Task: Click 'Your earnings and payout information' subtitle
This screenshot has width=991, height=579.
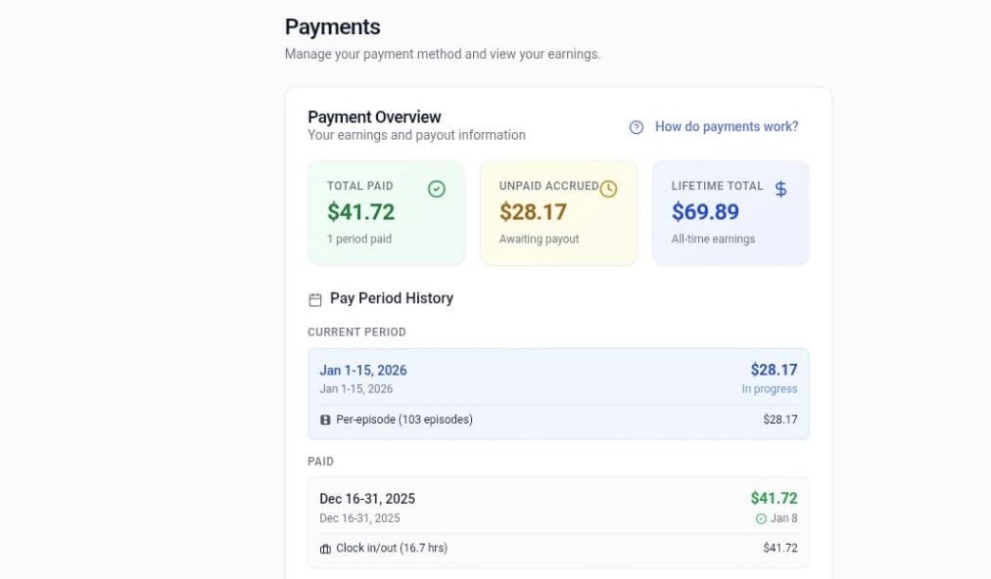Action: [x=416, y=135]
